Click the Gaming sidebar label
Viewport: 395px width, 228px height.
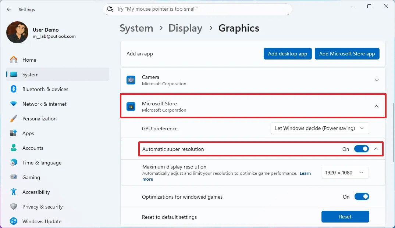coord(31,177)
